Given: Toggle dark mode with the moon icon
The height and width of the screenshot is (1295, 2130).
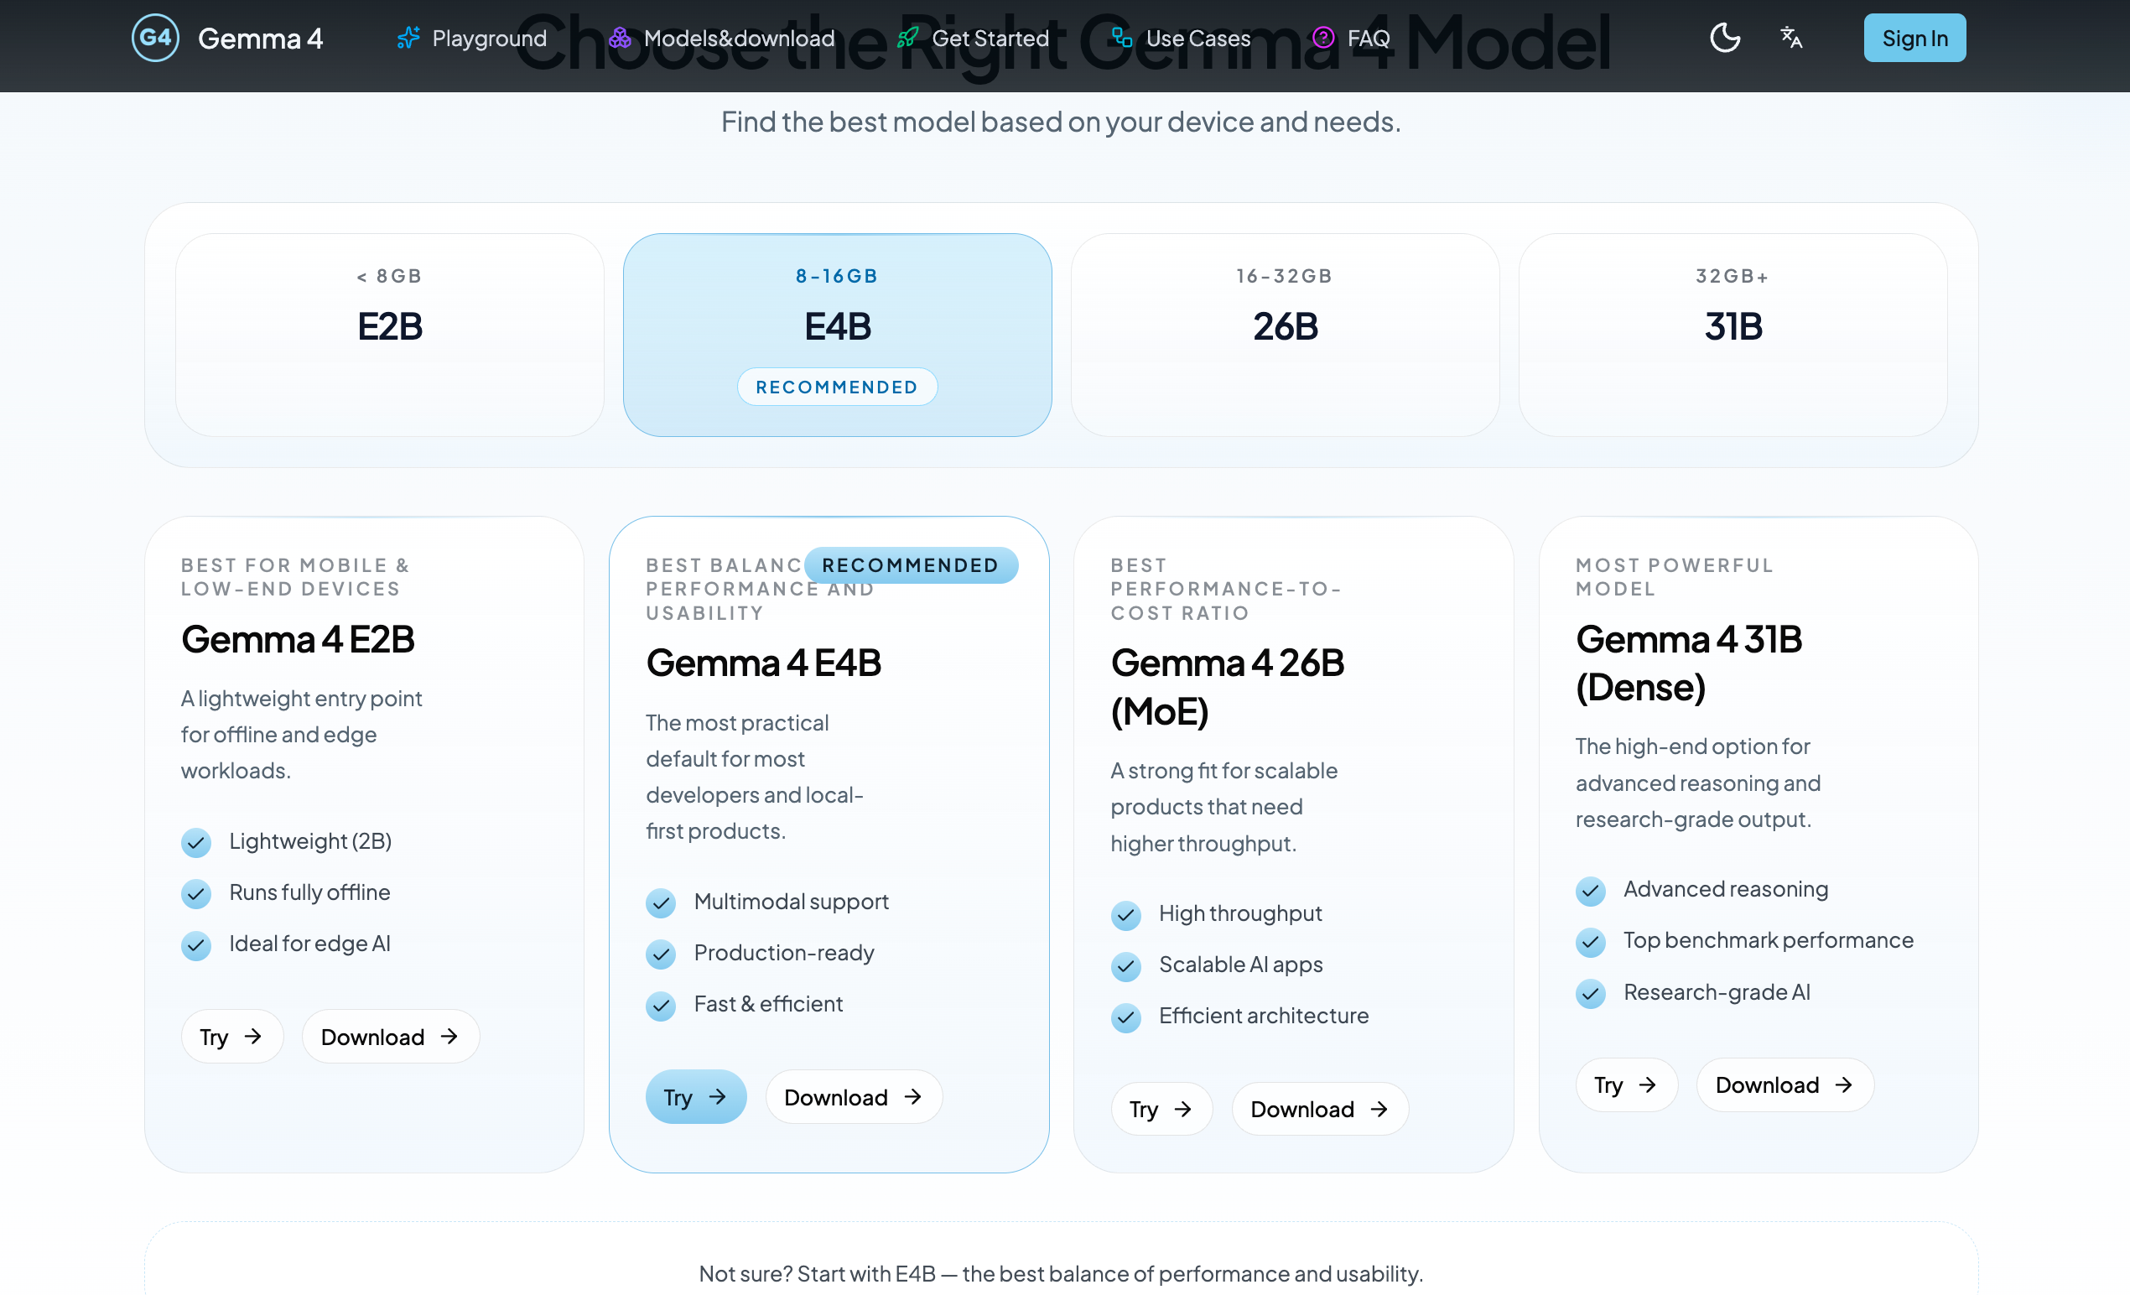Looking at the screenshot, I should click(x=1725, y=37).
